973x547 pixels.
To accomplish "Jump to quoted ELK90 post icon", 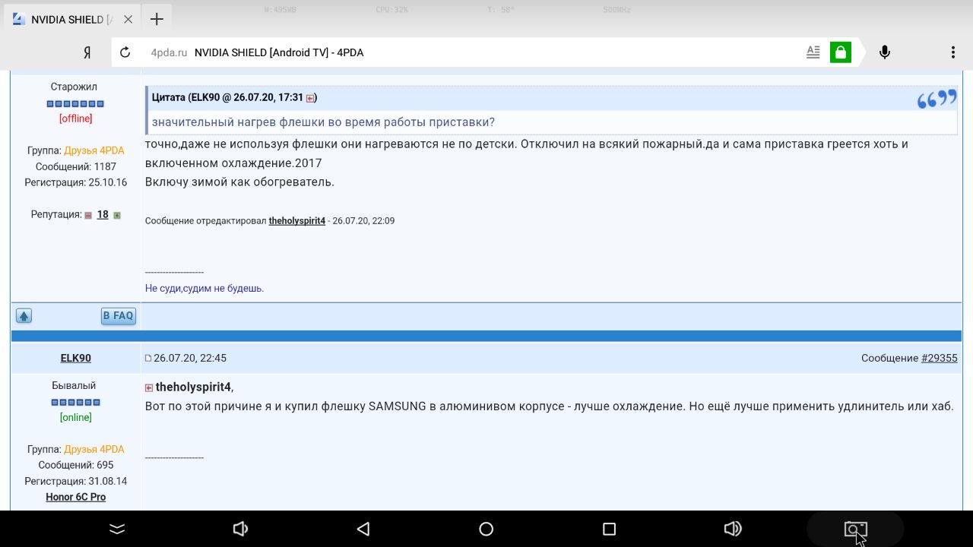I will click(311, 98).
